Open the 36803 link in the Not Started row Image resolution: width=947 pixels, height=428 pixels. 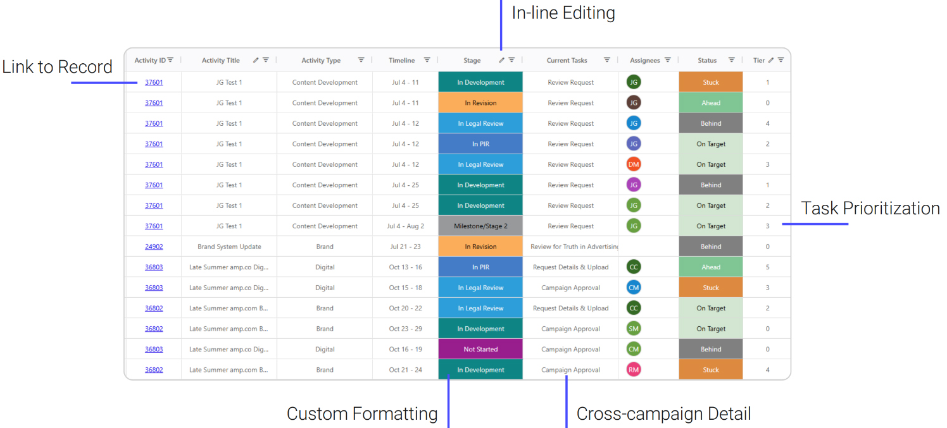point(154,349)
